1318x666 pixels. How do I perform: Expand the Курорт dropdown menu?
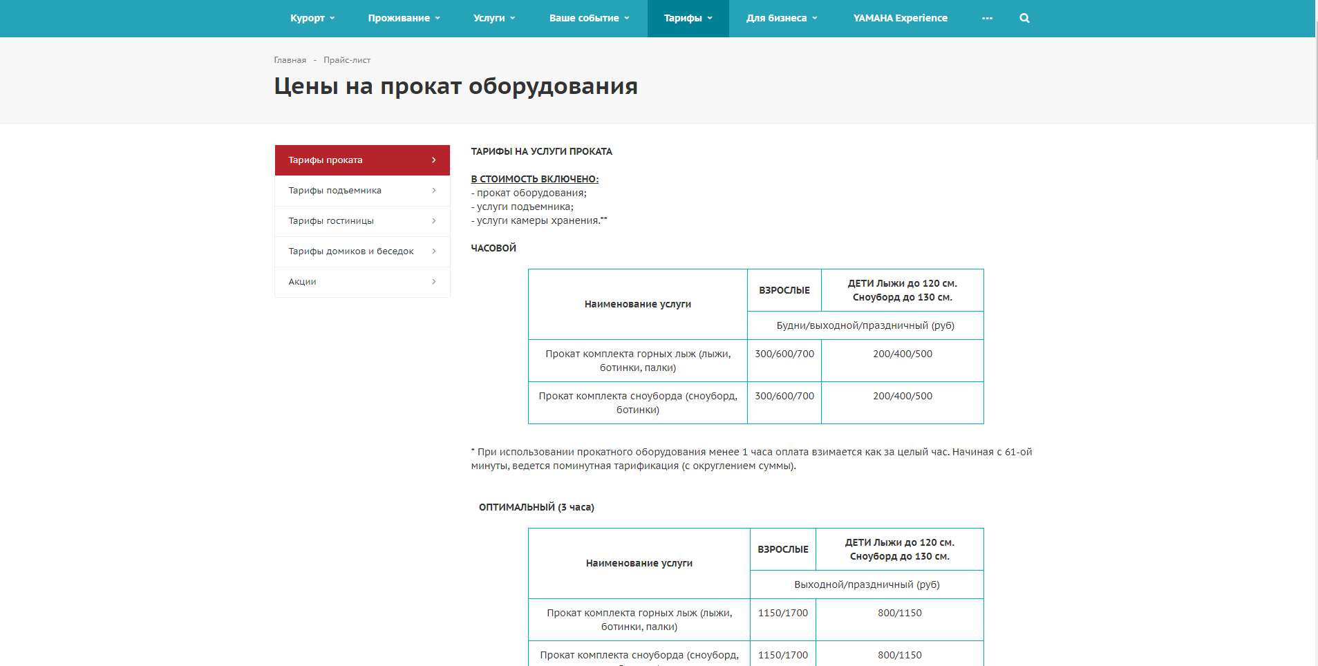312,18
